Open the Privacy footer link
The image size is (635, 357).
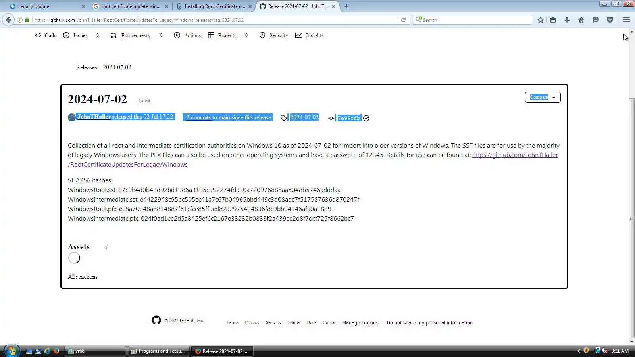pos(252,322)
